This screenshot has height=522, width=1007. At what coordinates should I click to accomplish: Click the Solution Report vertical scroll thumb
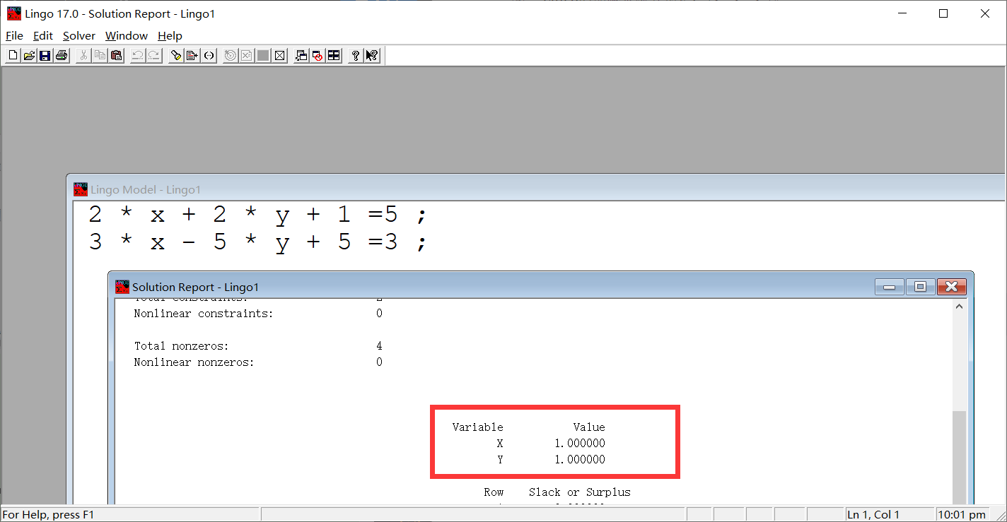point(959,457)
